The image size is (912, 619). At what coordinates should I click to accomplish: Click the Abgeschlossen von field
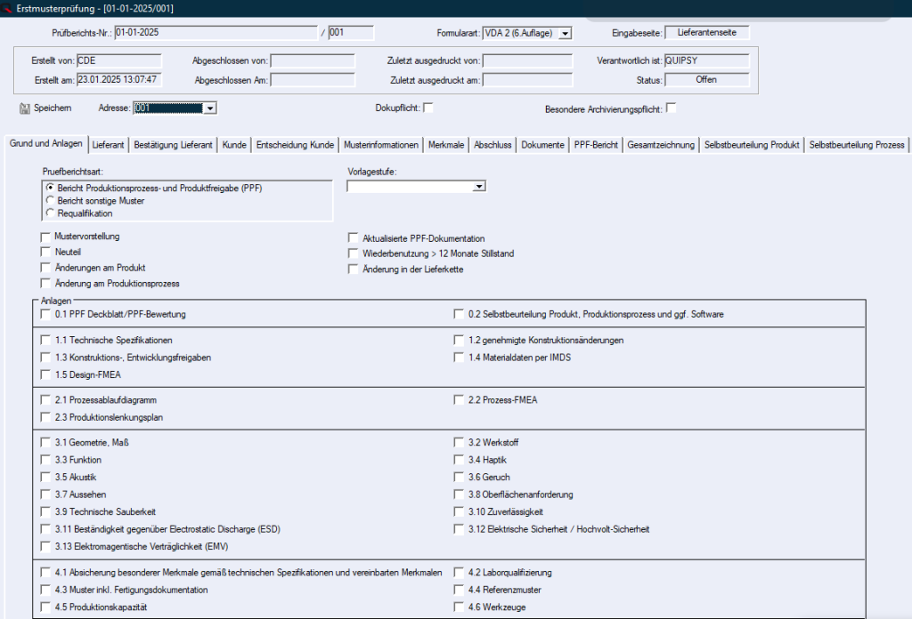coord(313,61)
